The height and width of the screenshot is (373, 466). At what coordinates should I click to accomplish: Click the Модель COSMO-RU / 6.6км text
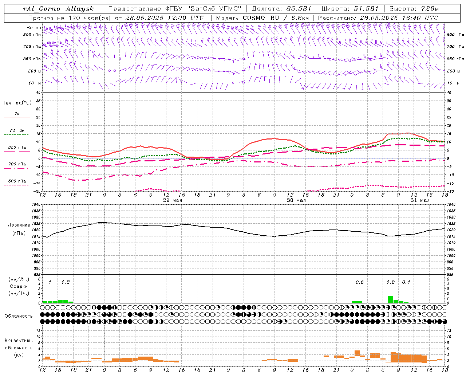point(262,18)
